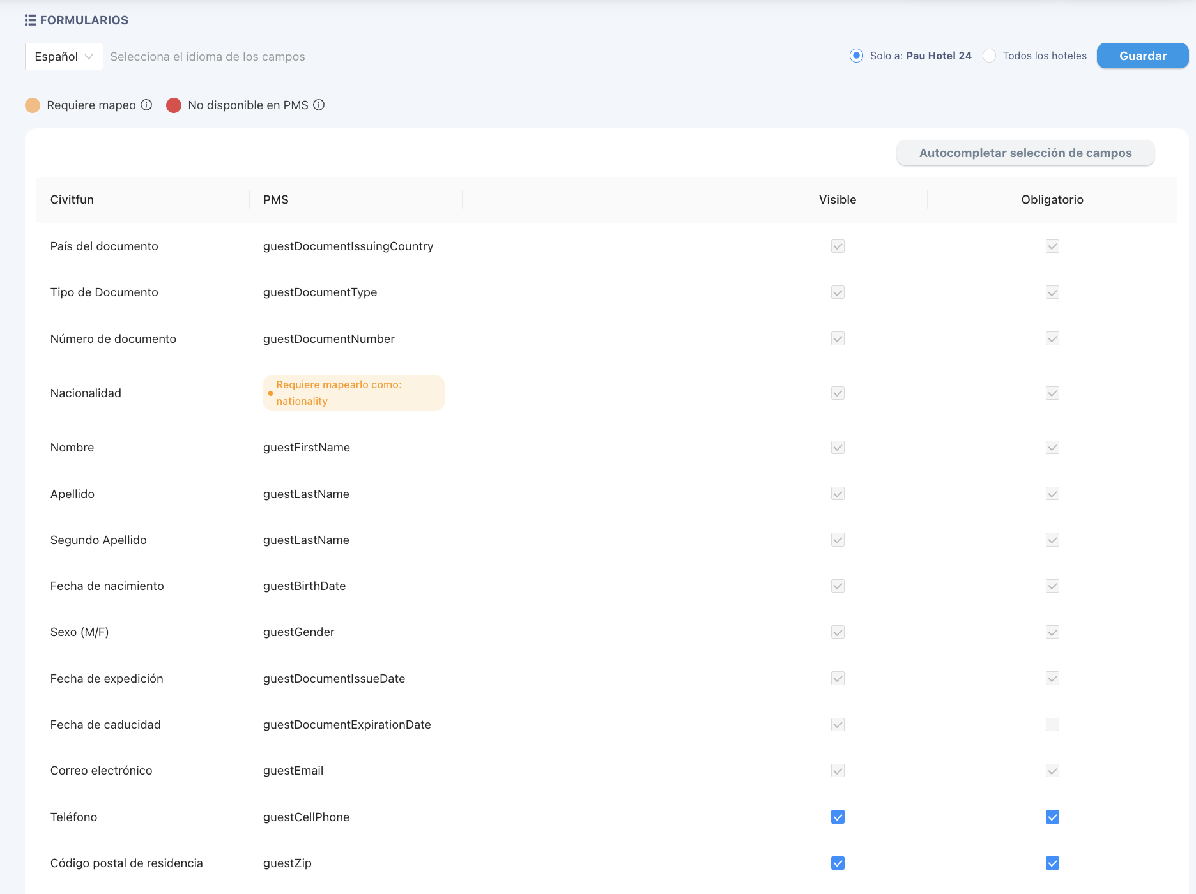Click Selecciona el idioma de los campos text
Image resolution: width=1196 pixels, height=894 pixels.
point(208,57)
